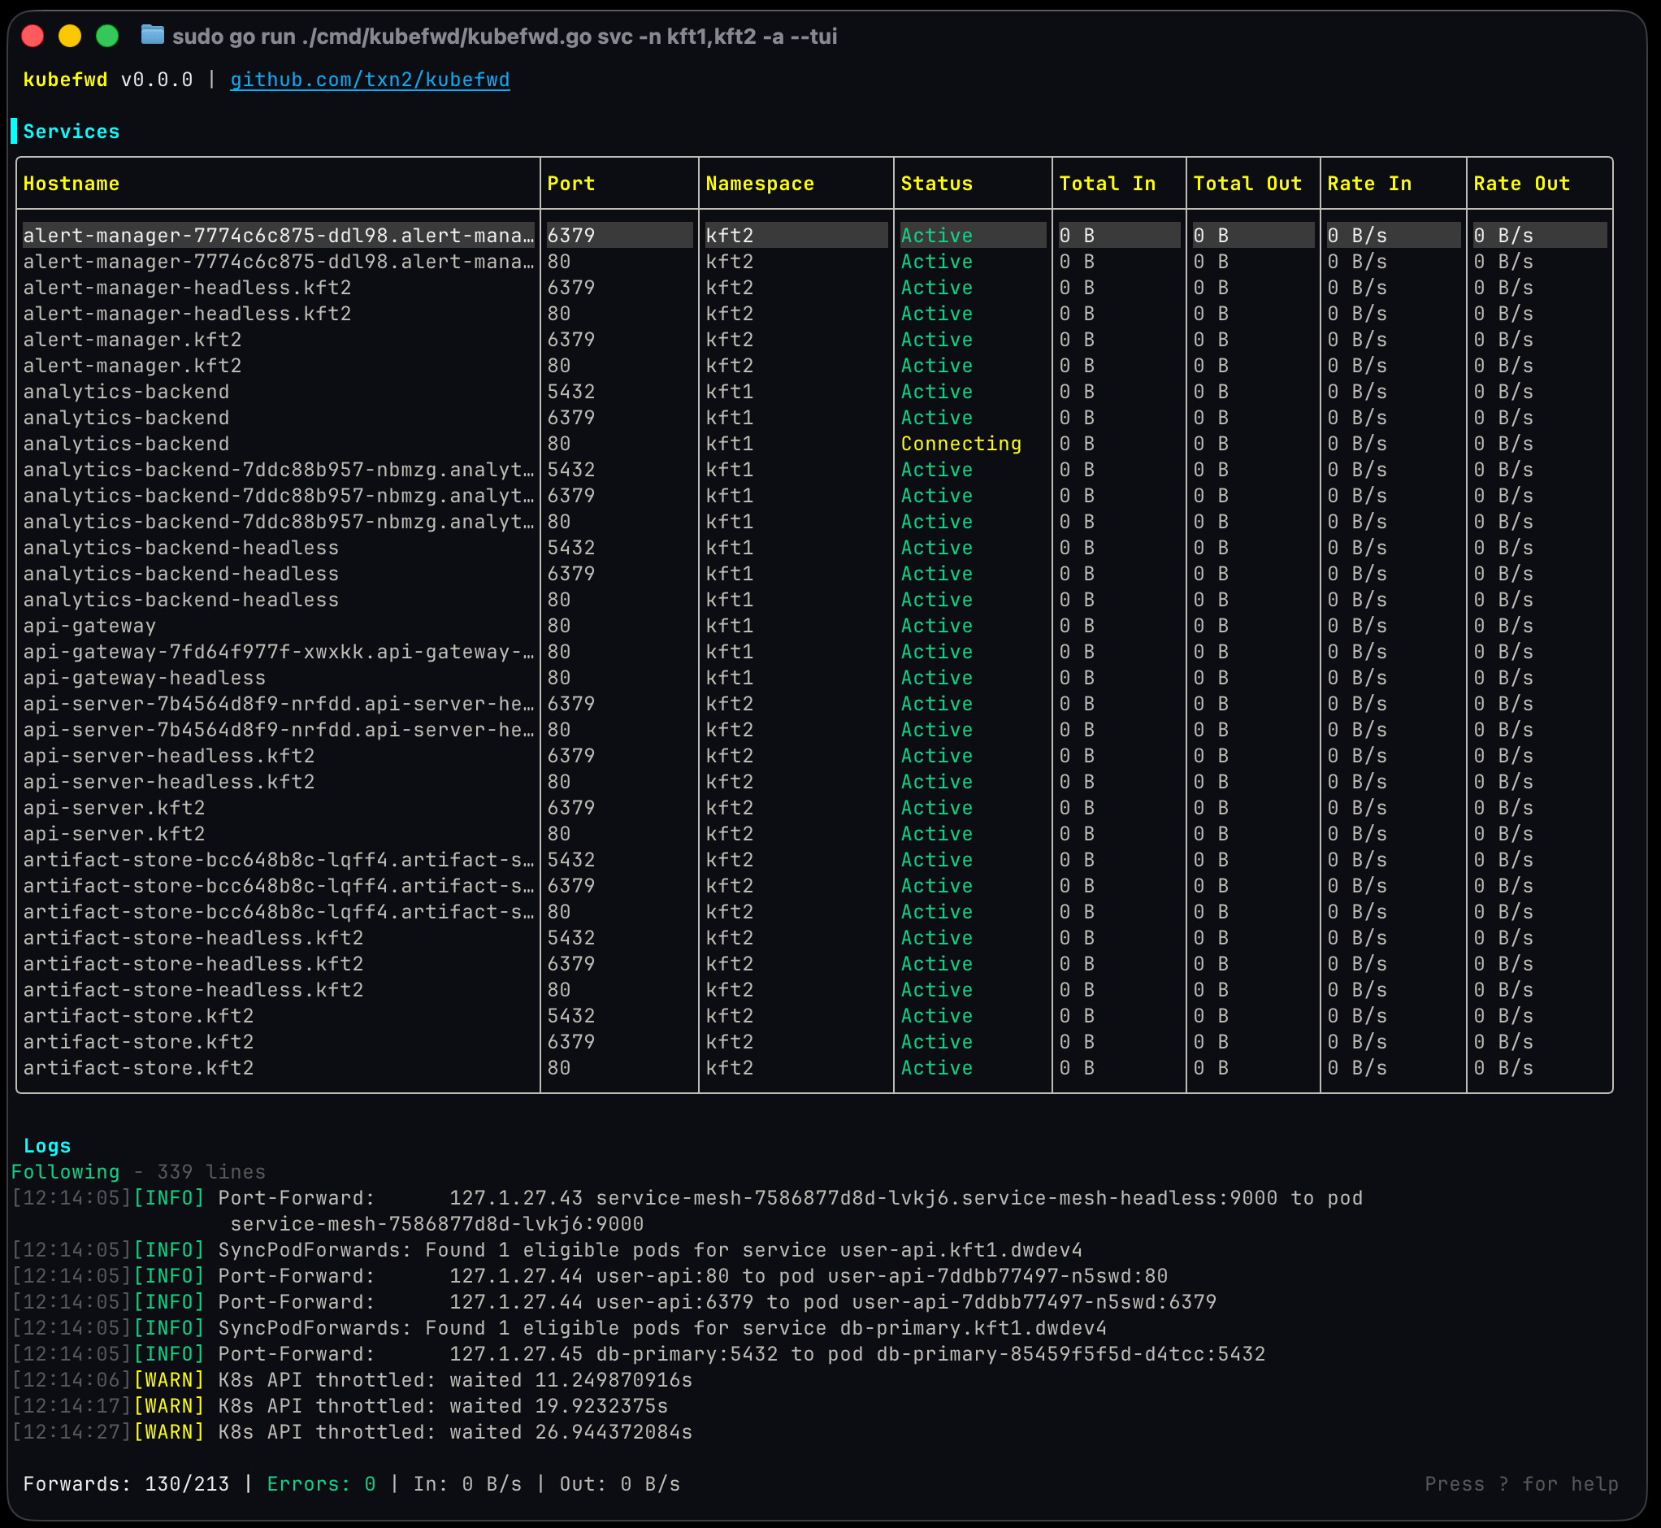Select the alert-manager-headless.kft2 port 6379 row

187,288
